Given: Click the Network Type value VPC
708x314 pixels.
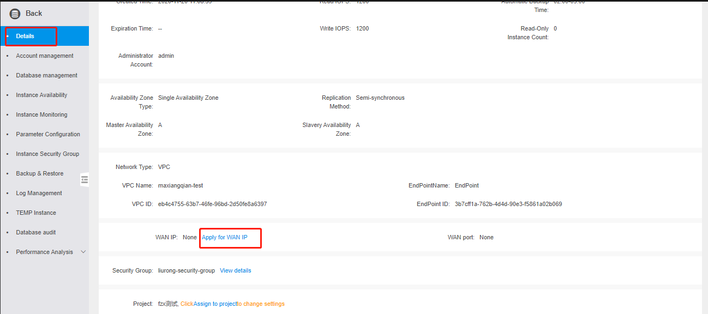Looking at the screenshot, I should click(x=164, y=167).
